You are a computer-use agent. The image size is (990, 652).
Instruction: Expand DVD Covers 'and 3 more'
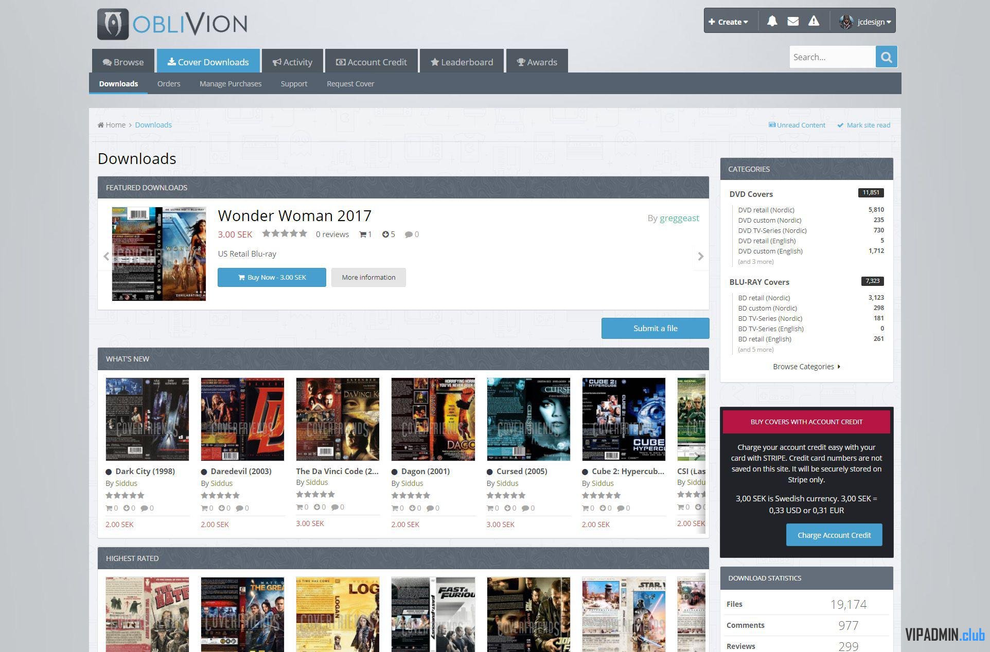click(755, 262)
